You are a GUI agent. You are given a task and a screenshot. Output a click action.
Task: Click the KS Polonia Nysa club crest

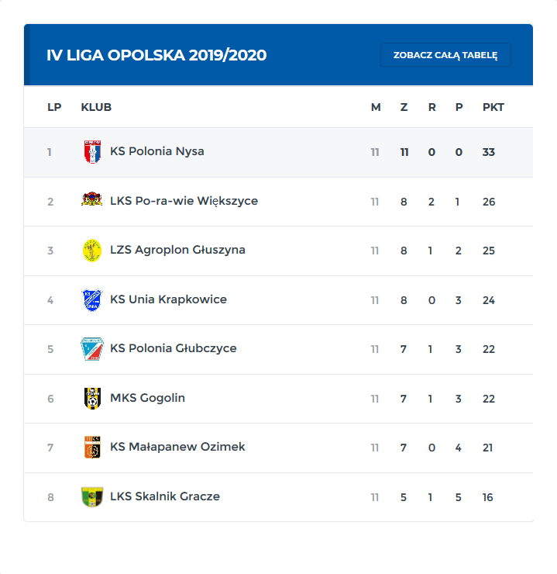point(92,152)
